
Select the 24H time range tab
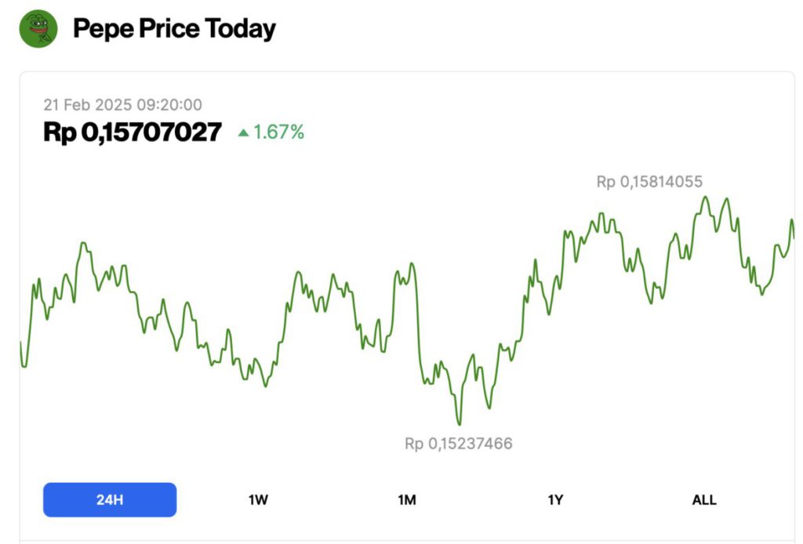[110, 499]
